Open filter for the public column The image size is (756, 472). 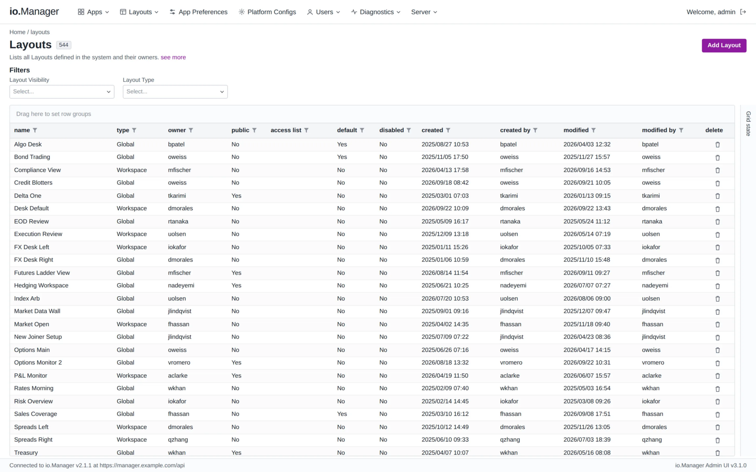pyautogui.click(x=254, y=130)
